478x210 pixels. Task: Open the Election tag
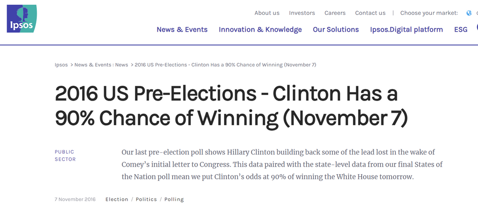point(117,199)
